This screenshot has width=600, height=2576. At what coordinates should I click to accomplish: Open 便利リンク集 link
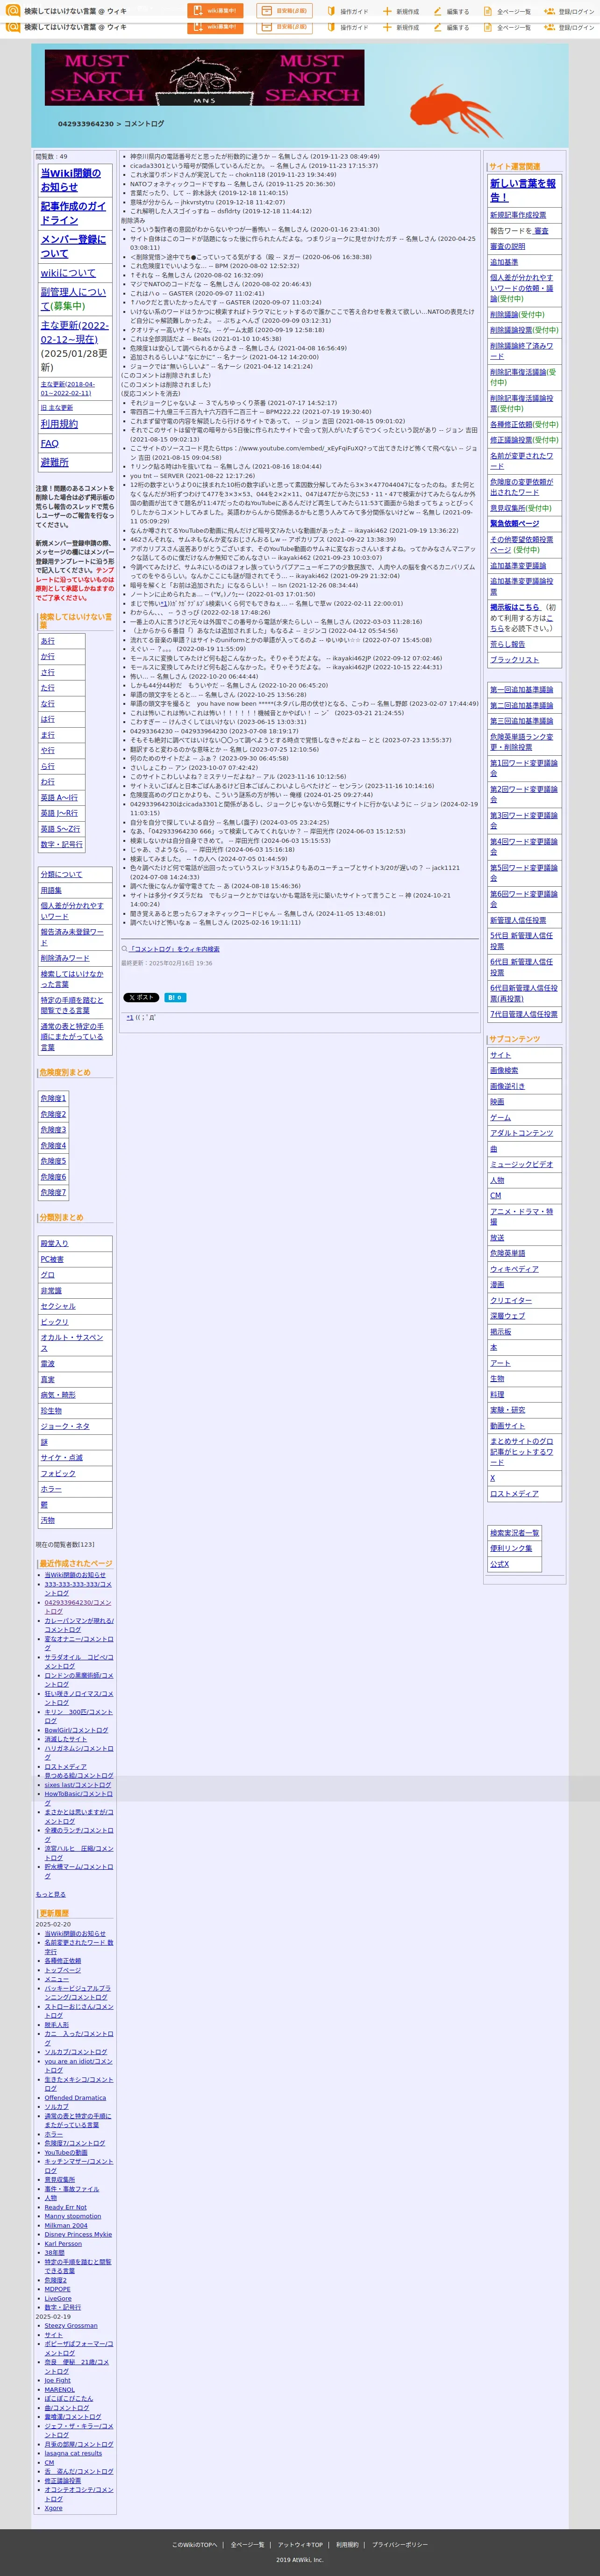[511, 1548]
